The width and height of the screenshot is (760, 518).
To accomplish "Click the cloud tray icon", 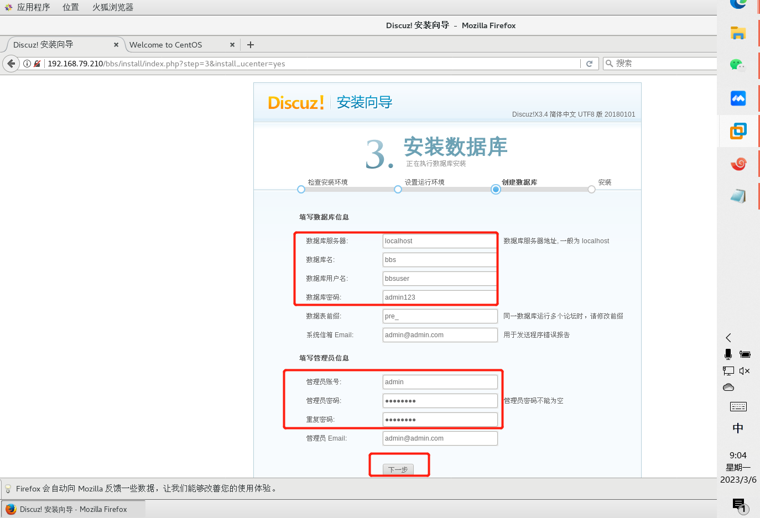I will (728, 388).
